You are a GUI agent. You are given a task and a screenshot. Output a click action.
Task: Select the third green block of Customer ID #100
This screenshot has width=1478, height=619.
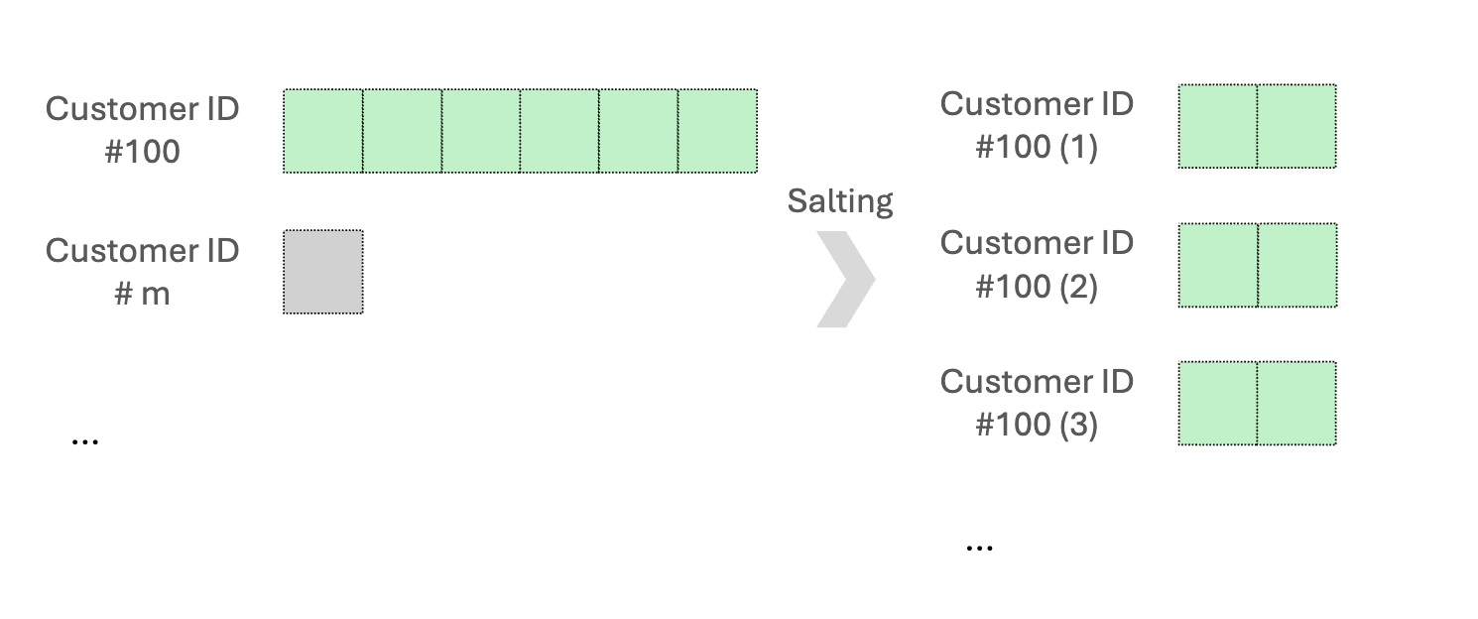coord(481,131)
